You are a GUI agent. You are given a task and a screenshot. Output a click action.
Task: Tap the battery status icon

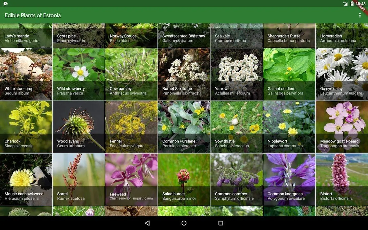pos(352,4)
